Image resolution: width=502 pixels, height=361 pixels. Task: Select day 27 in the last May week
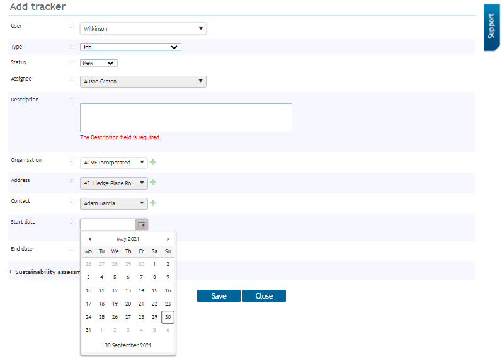coord(128,317)
